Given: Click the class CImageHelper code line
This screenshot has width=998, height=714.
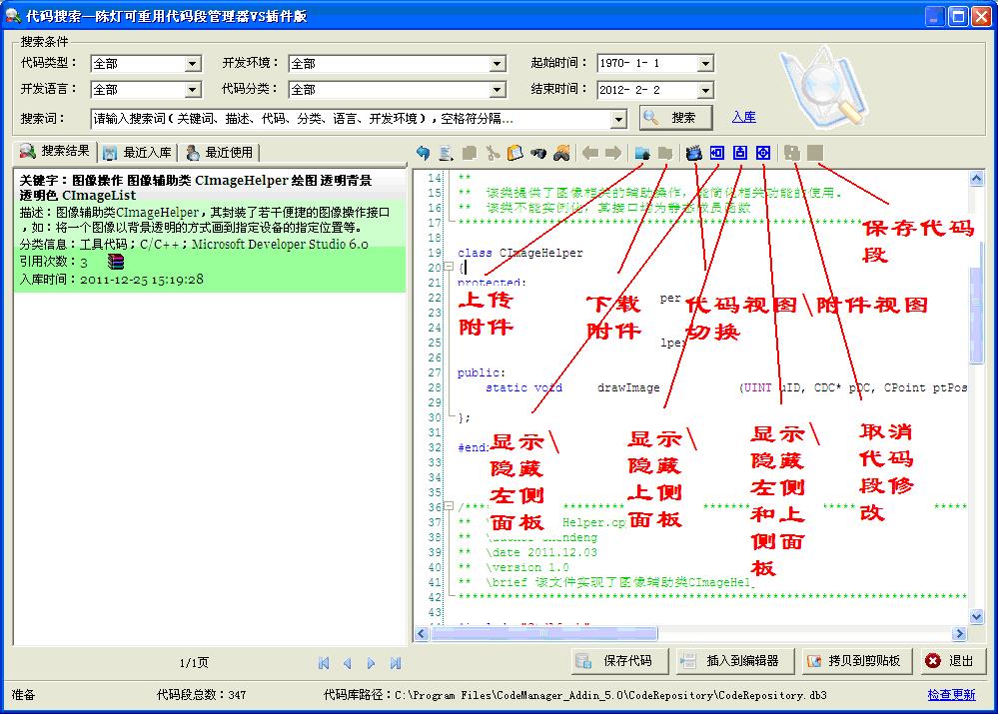Looking at the screenshot, I should point(520,253).
